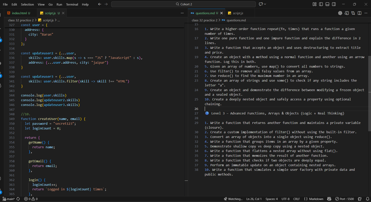
Task: Open the Selection menu
Action: pos(28,4)
